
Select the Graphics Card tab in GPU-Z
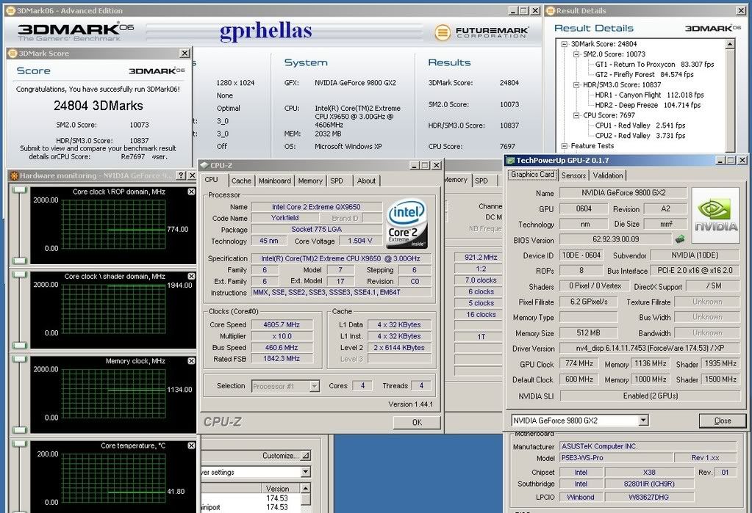532,175
